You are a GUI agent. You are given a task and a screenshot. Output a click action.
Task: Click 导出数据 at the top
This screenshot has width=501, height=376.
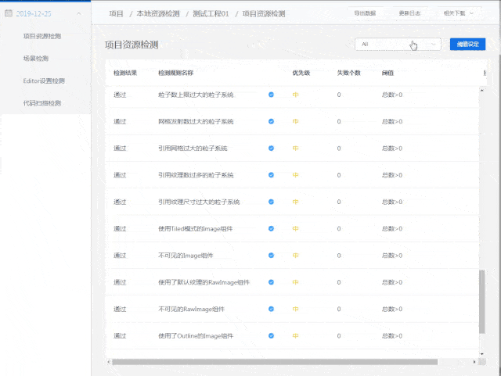click(365, 13)
